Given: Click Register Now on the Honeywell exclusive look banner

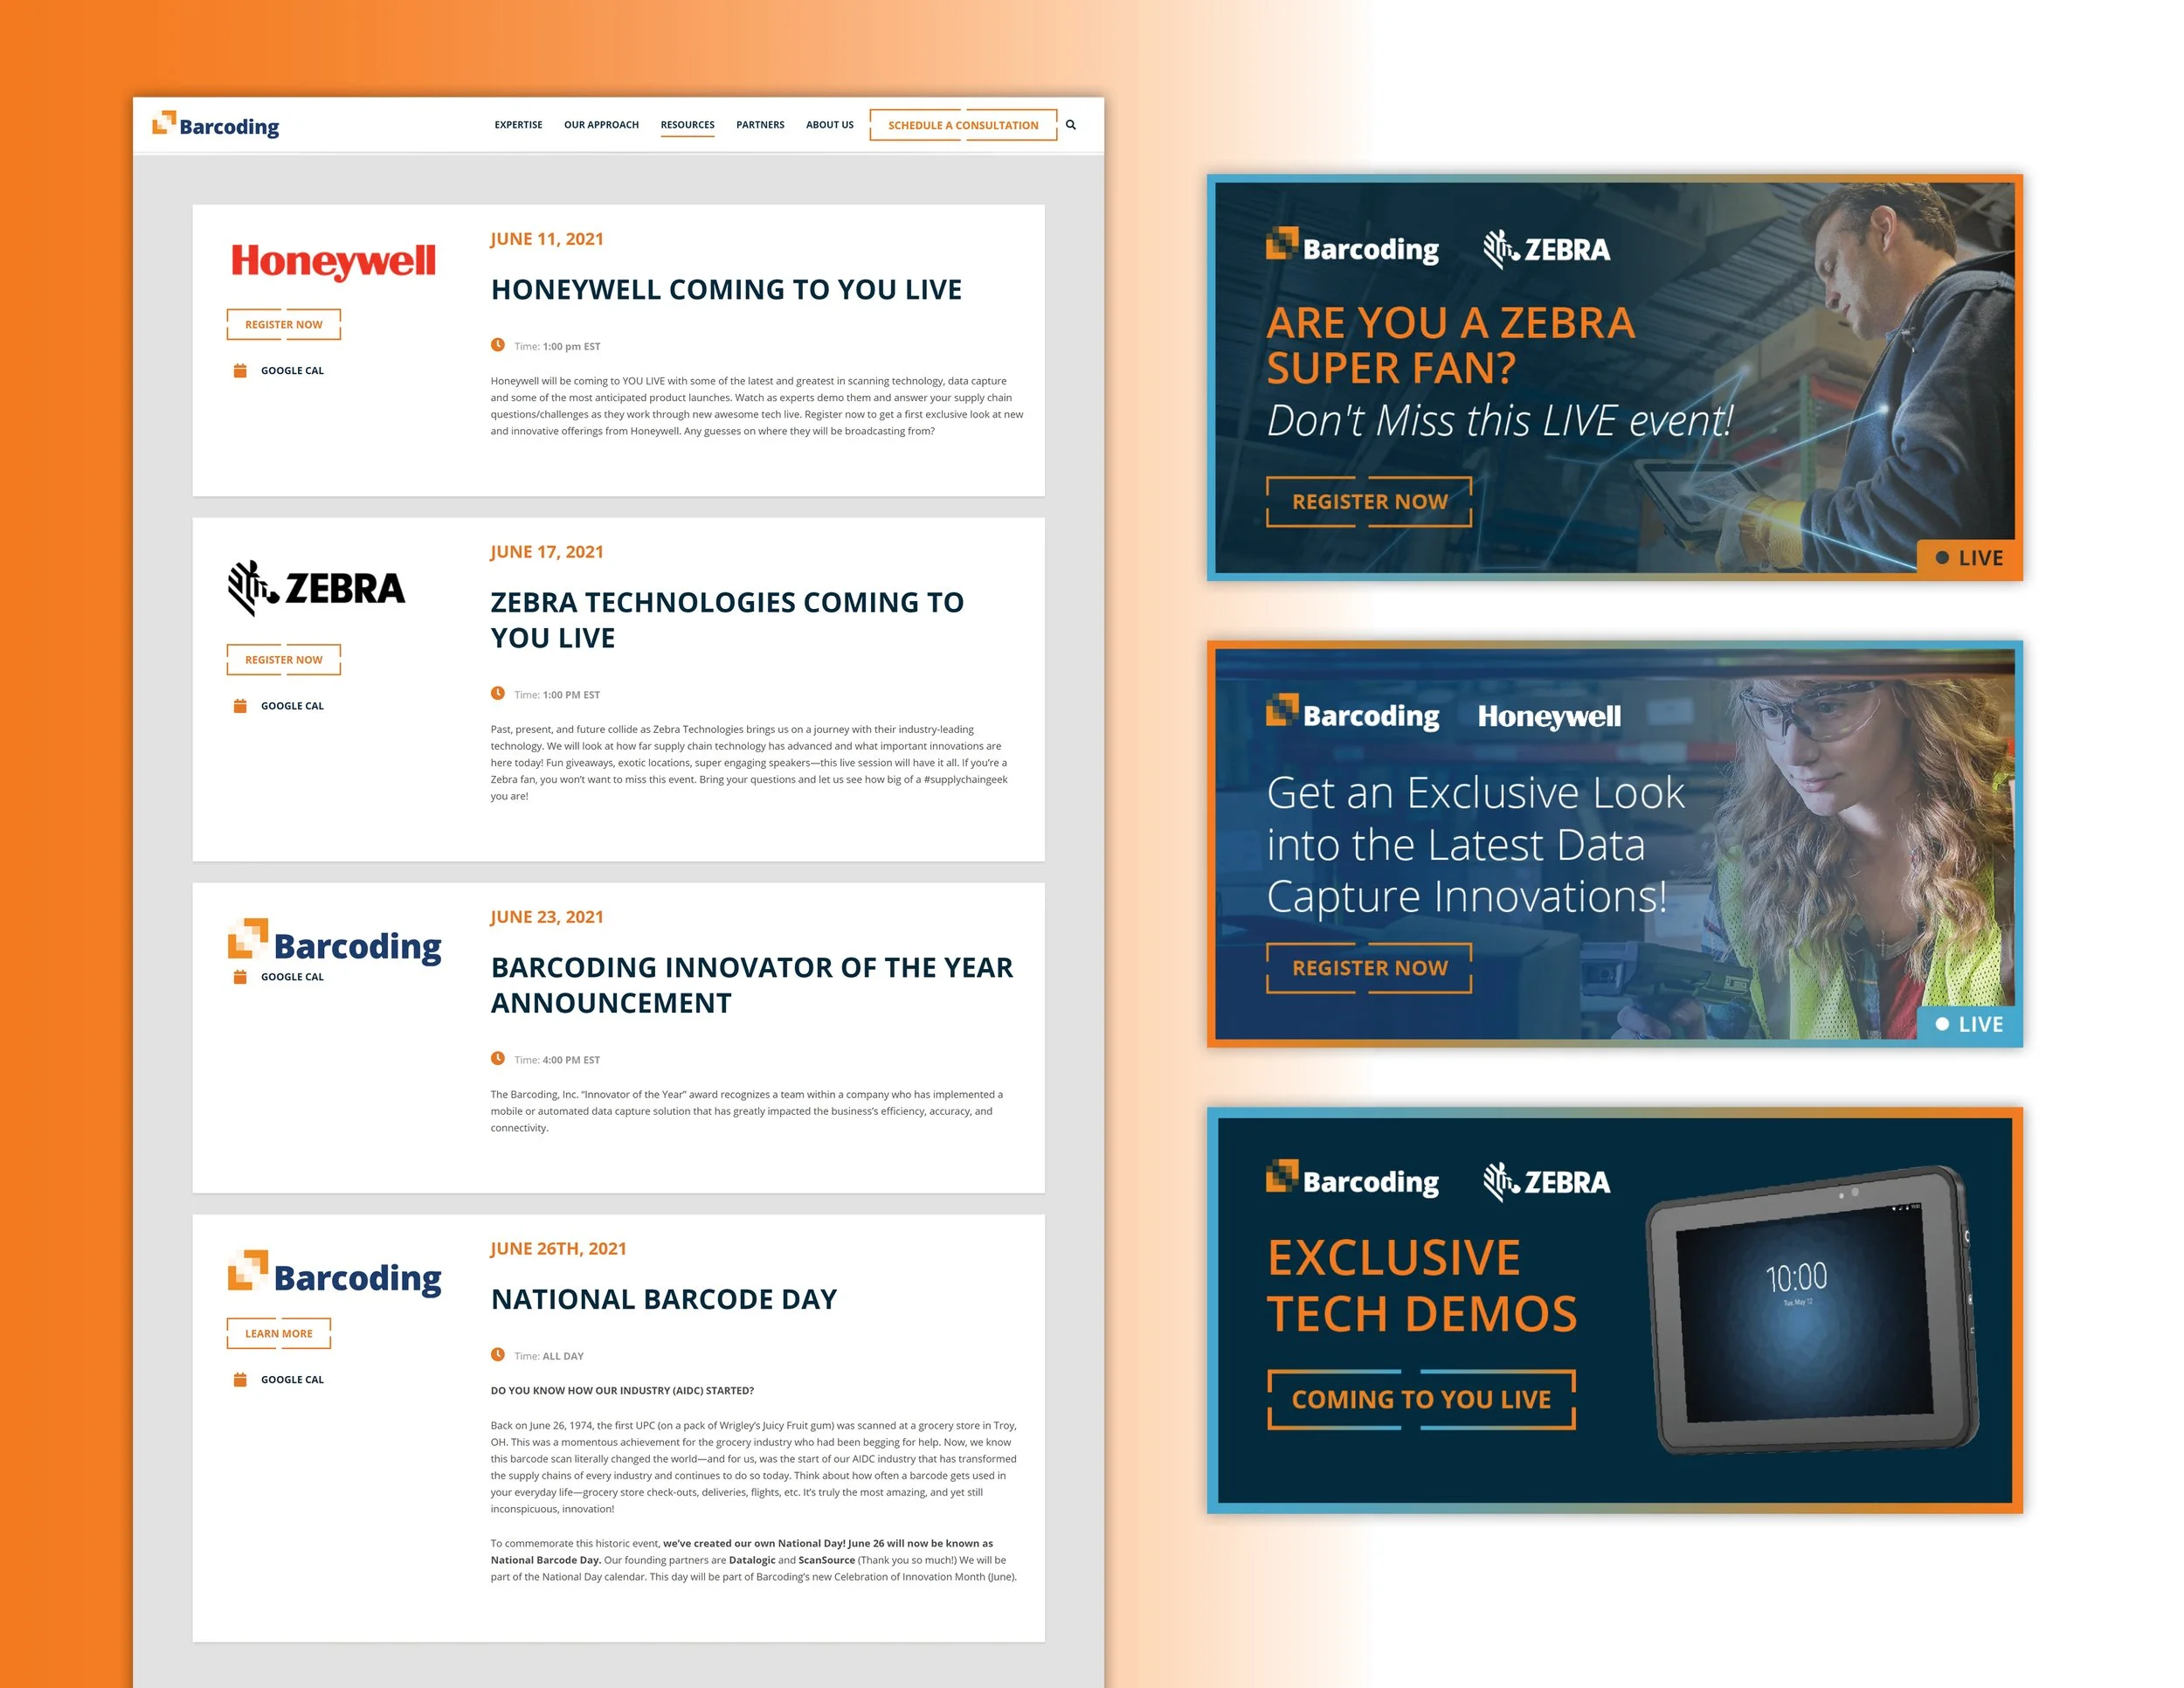Looking at the screenshot, I should click(x=1369, y=968).
